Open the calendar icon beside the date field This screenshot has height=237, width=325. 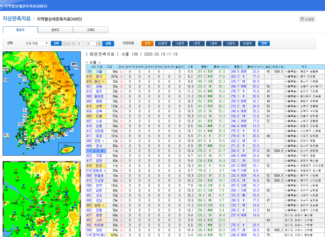pyautogui.click(x=99, y=43)
